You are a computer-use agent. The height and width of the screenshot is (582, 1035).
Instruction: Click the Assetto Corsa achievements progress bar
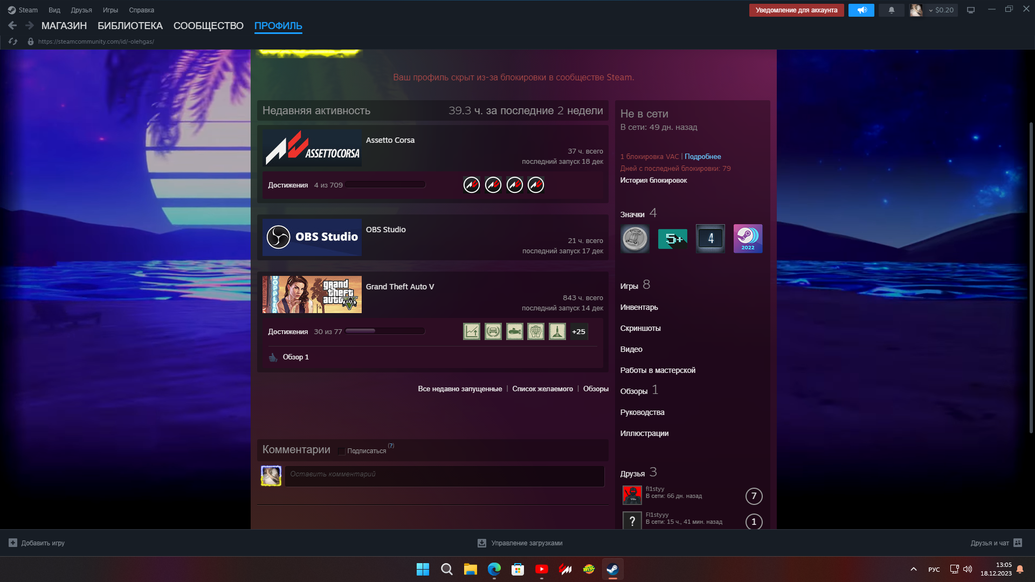point(385,185)
